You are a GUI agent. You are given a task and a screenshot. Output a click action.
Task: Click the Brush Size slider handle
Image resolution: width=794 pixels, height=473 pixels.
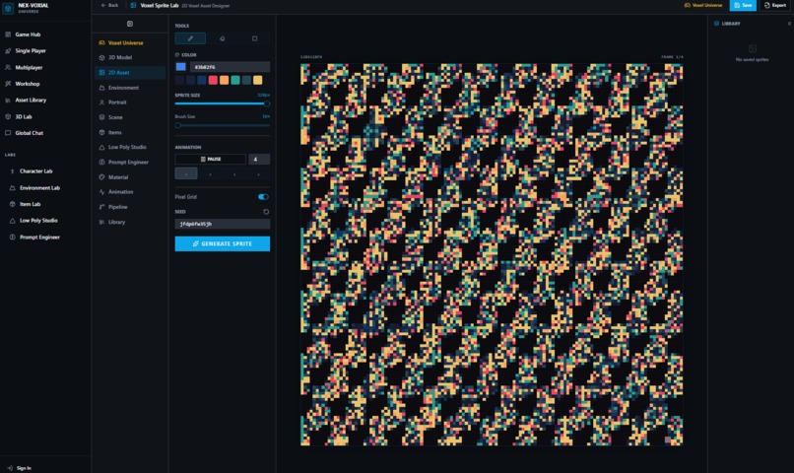click(x=177, y=125)
